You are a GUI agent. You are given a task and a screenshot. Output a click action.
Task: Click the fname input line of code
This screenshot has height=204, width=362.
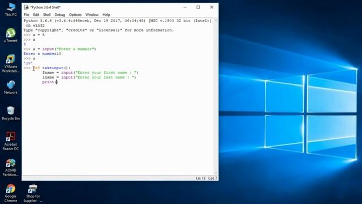point(90,73)
